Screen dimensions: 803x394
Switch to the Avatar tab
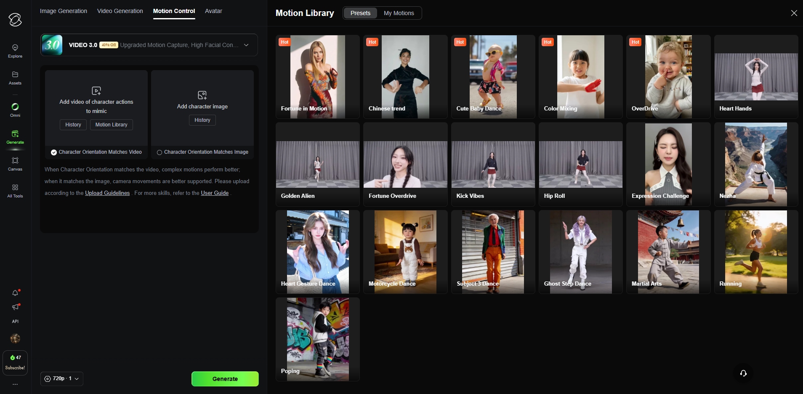213,11
